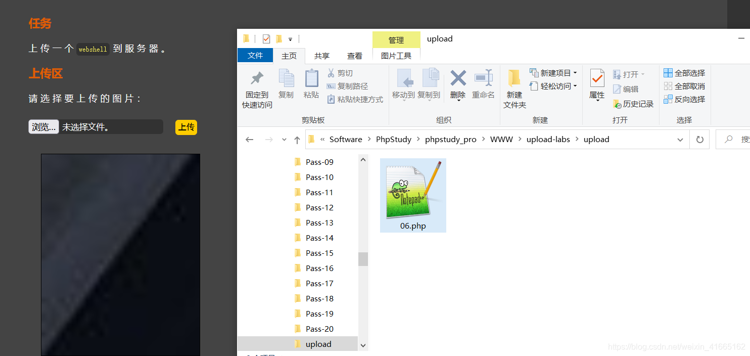Click Software in the address path
The image size is (750, 356).
point(346,140)
